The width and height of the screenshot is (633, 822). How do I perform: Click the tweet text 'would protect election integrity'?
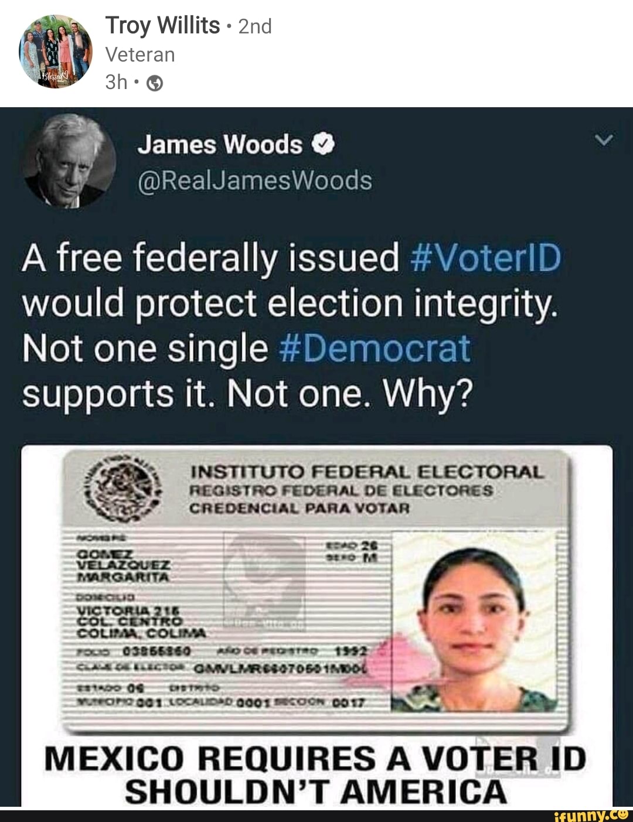point(290,303)
